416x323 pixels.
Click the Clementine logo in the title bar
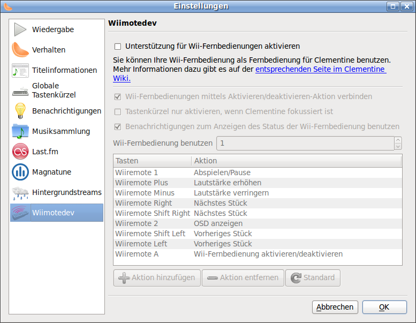point(7,6)
